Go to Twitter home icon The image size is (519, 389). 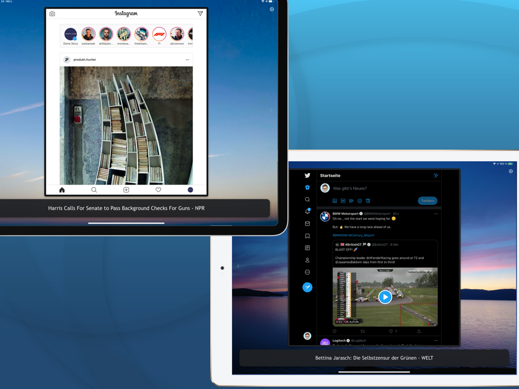tap(307, 187)
